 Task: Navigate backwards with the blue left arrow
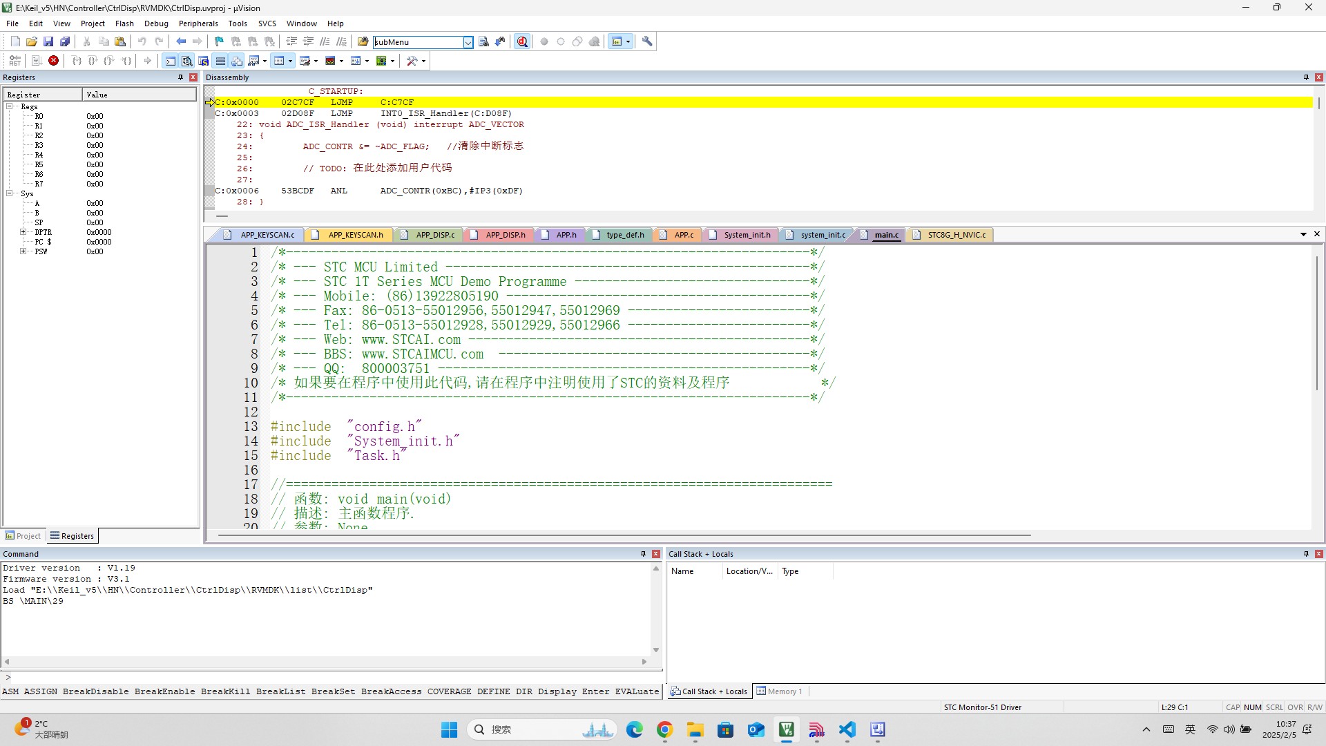point(181,41)
